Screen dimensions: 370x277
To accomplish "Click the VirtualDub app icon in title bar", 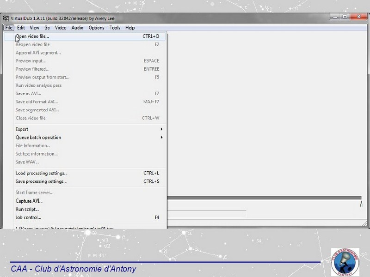I will pyautogui.click(x=6, y=18).
